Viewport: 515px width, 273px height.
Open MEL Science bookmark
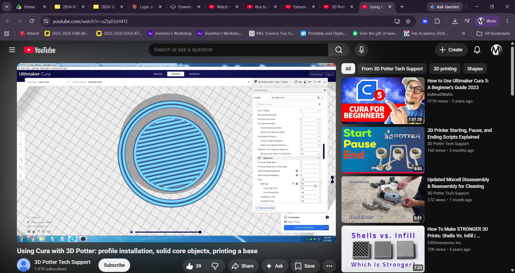point(272,33)
